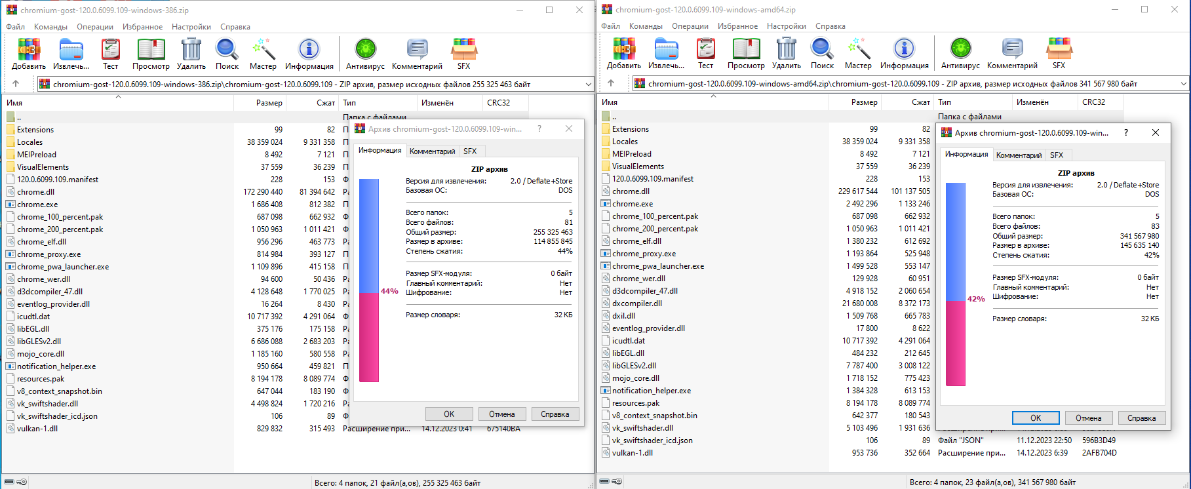Image resolution: width=1191 pixels, height=489 pixels.
Task: Launch Мастер wizard in left 386 window
Action: click(x=263, y=54)
